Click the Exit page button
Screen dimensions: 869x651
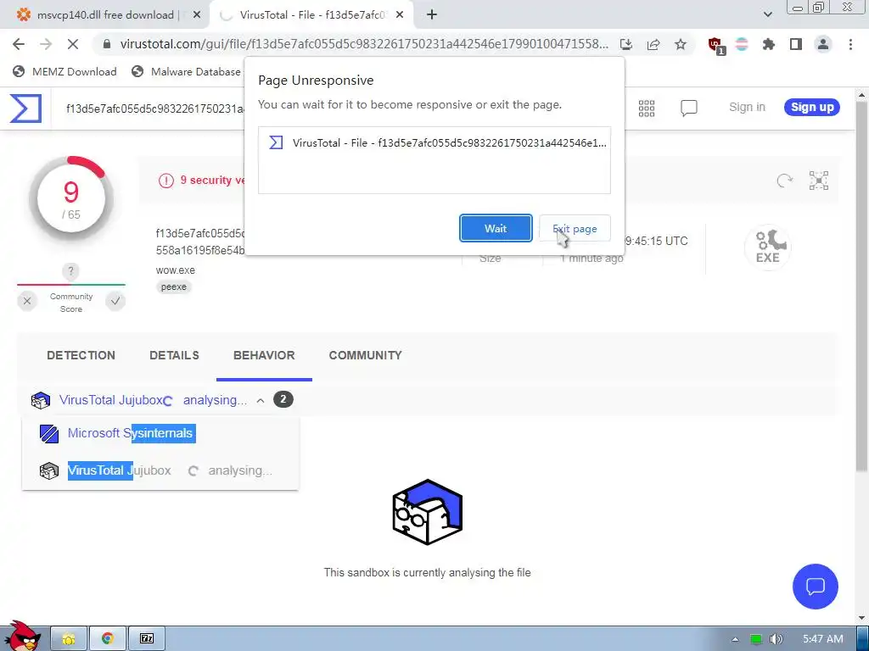tap(575, 228)
